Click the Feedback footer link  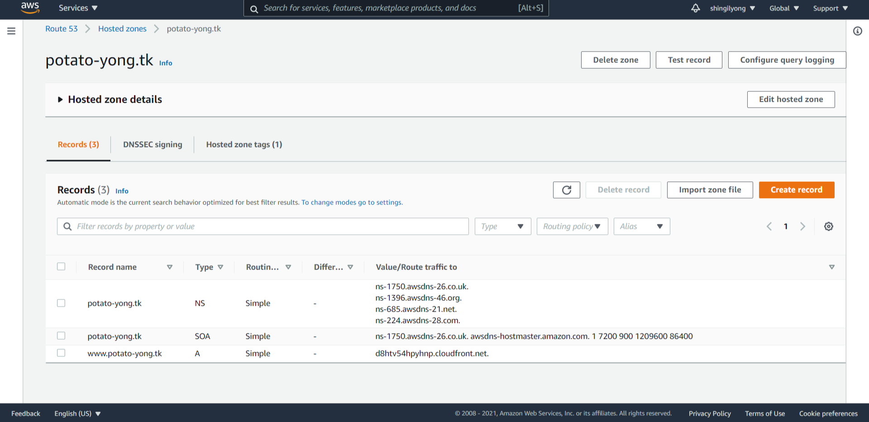pyautogui.click(x=26, y=413)
